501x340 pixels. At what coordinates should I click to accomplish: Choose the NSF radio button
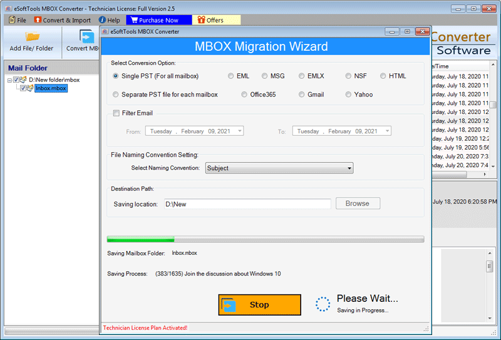[x=348, y=76]
